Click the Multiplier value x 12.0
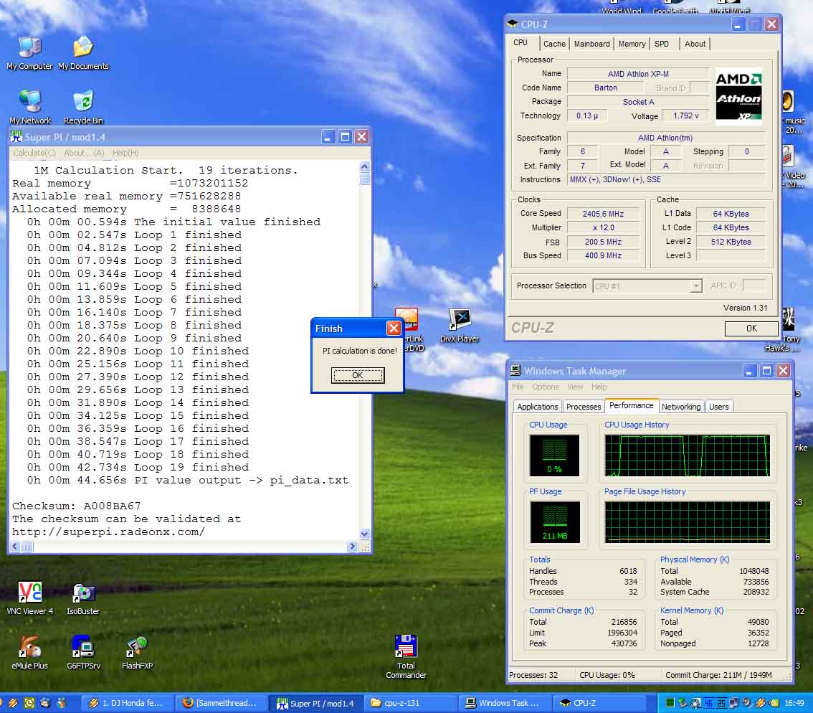Image resolution: width=813 pixels, height=713 pixels. pos(603,228)
